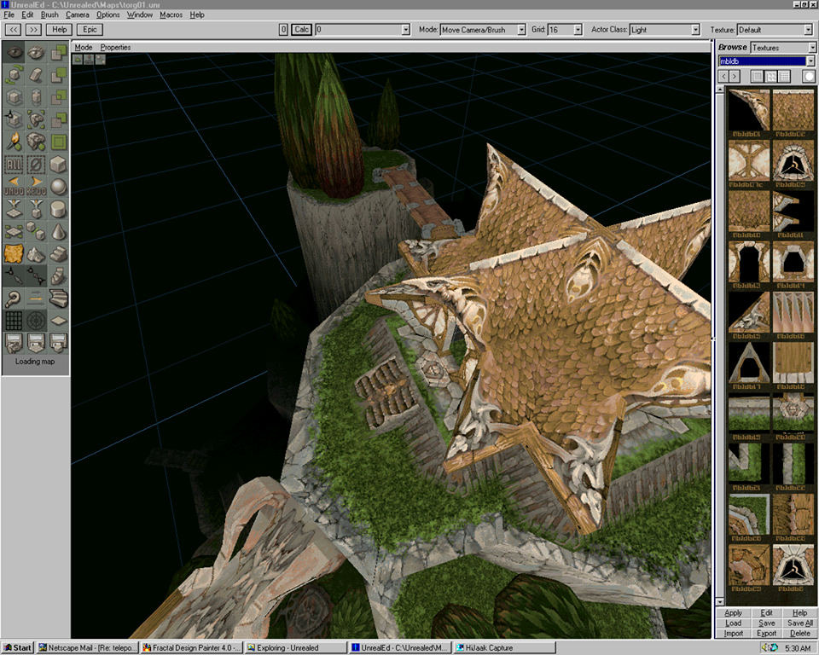Select the orange terrain texture tool
This screenshot has width=819, height=655.
tap(15, 253)
